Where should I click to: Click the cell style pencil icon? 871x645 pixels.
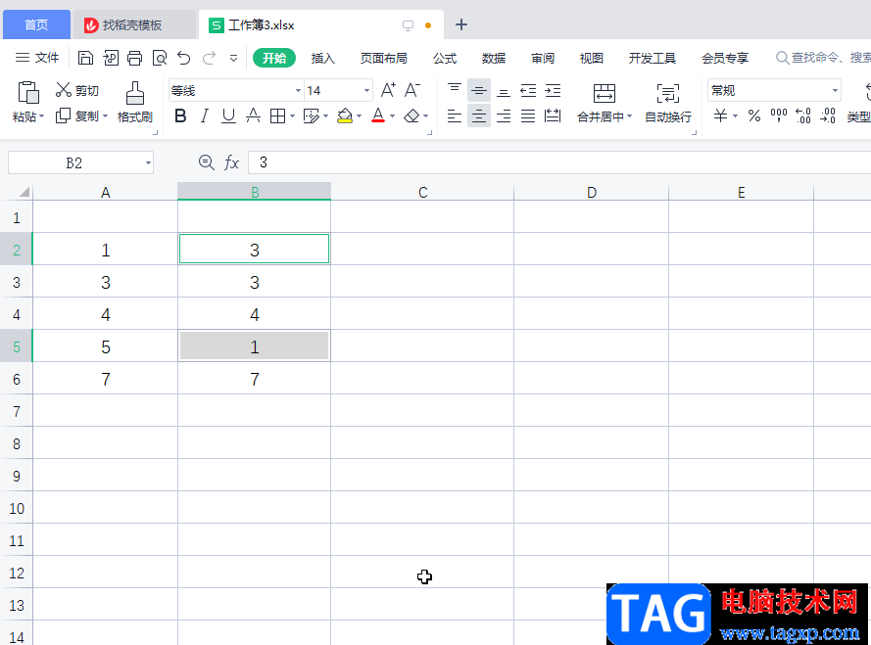pos(312,116)
